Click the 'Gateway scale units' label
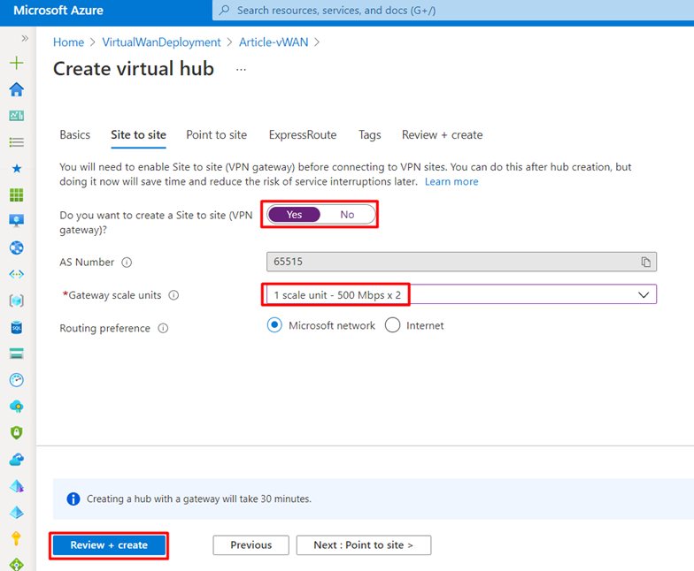This screenshot has width=694, height=571. [x=115, y=295]
